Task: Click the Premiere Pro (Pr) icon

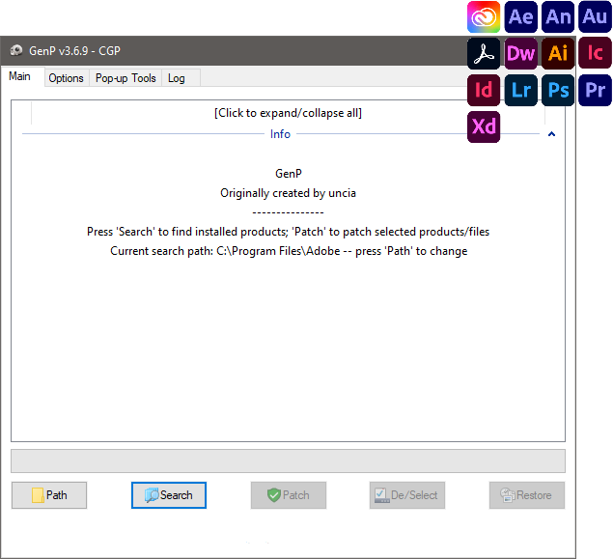Action: (x=595, y=91)
